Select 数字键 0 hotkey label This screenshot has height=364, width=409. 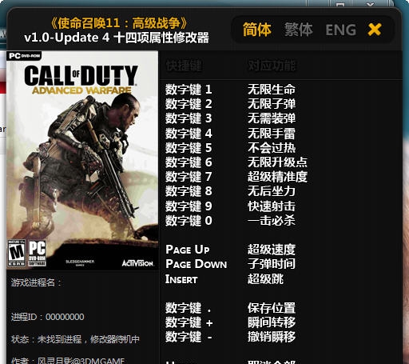pyautogui.click(x=189, y=221)
